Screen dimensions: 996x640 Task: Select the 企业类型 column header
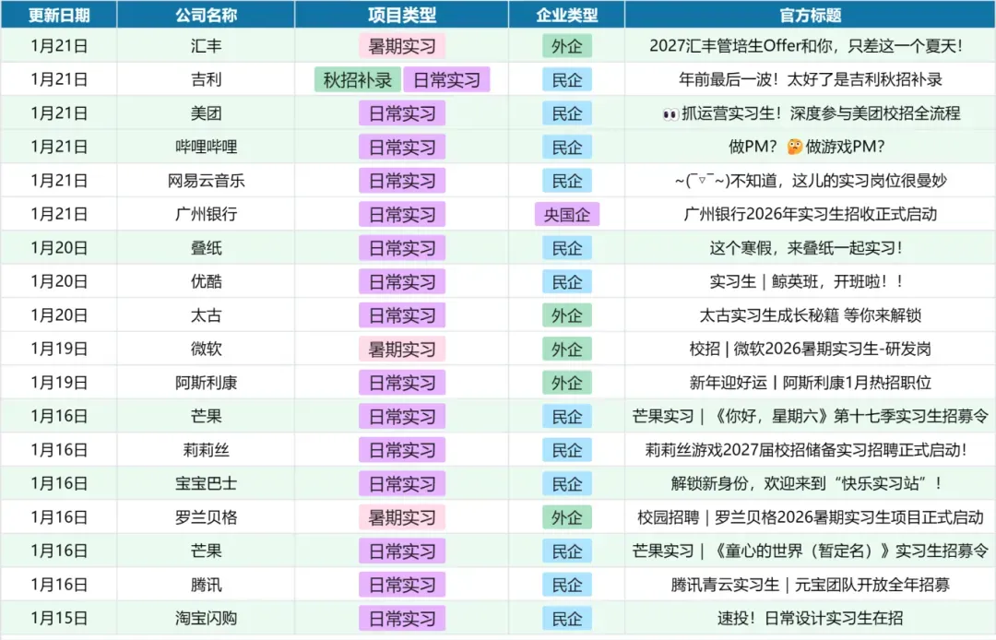pos(566,15)
